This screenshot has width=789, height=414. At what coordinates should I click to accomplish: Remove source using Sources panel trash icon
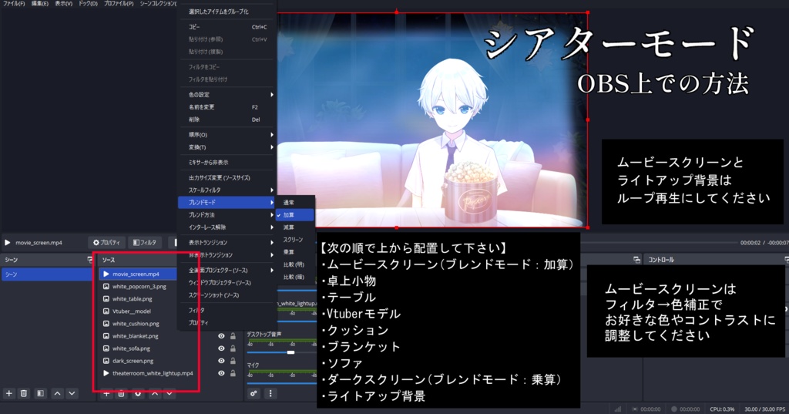pyautogui.click(x=121, y=393)
